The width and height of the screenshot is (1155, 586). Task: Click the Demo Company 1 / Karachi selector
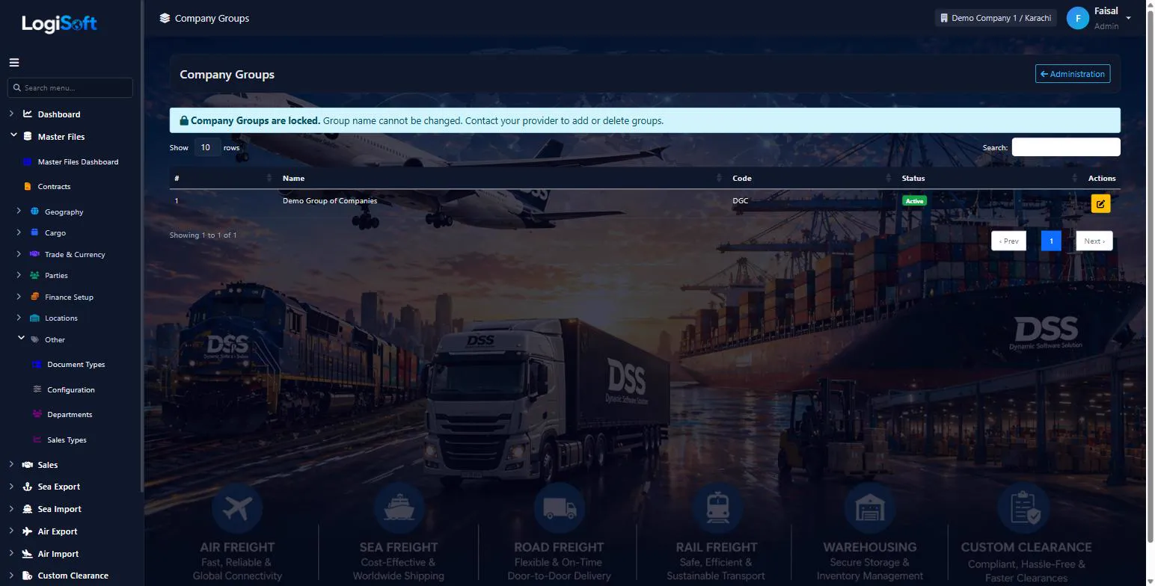click(x=996, y=18)
